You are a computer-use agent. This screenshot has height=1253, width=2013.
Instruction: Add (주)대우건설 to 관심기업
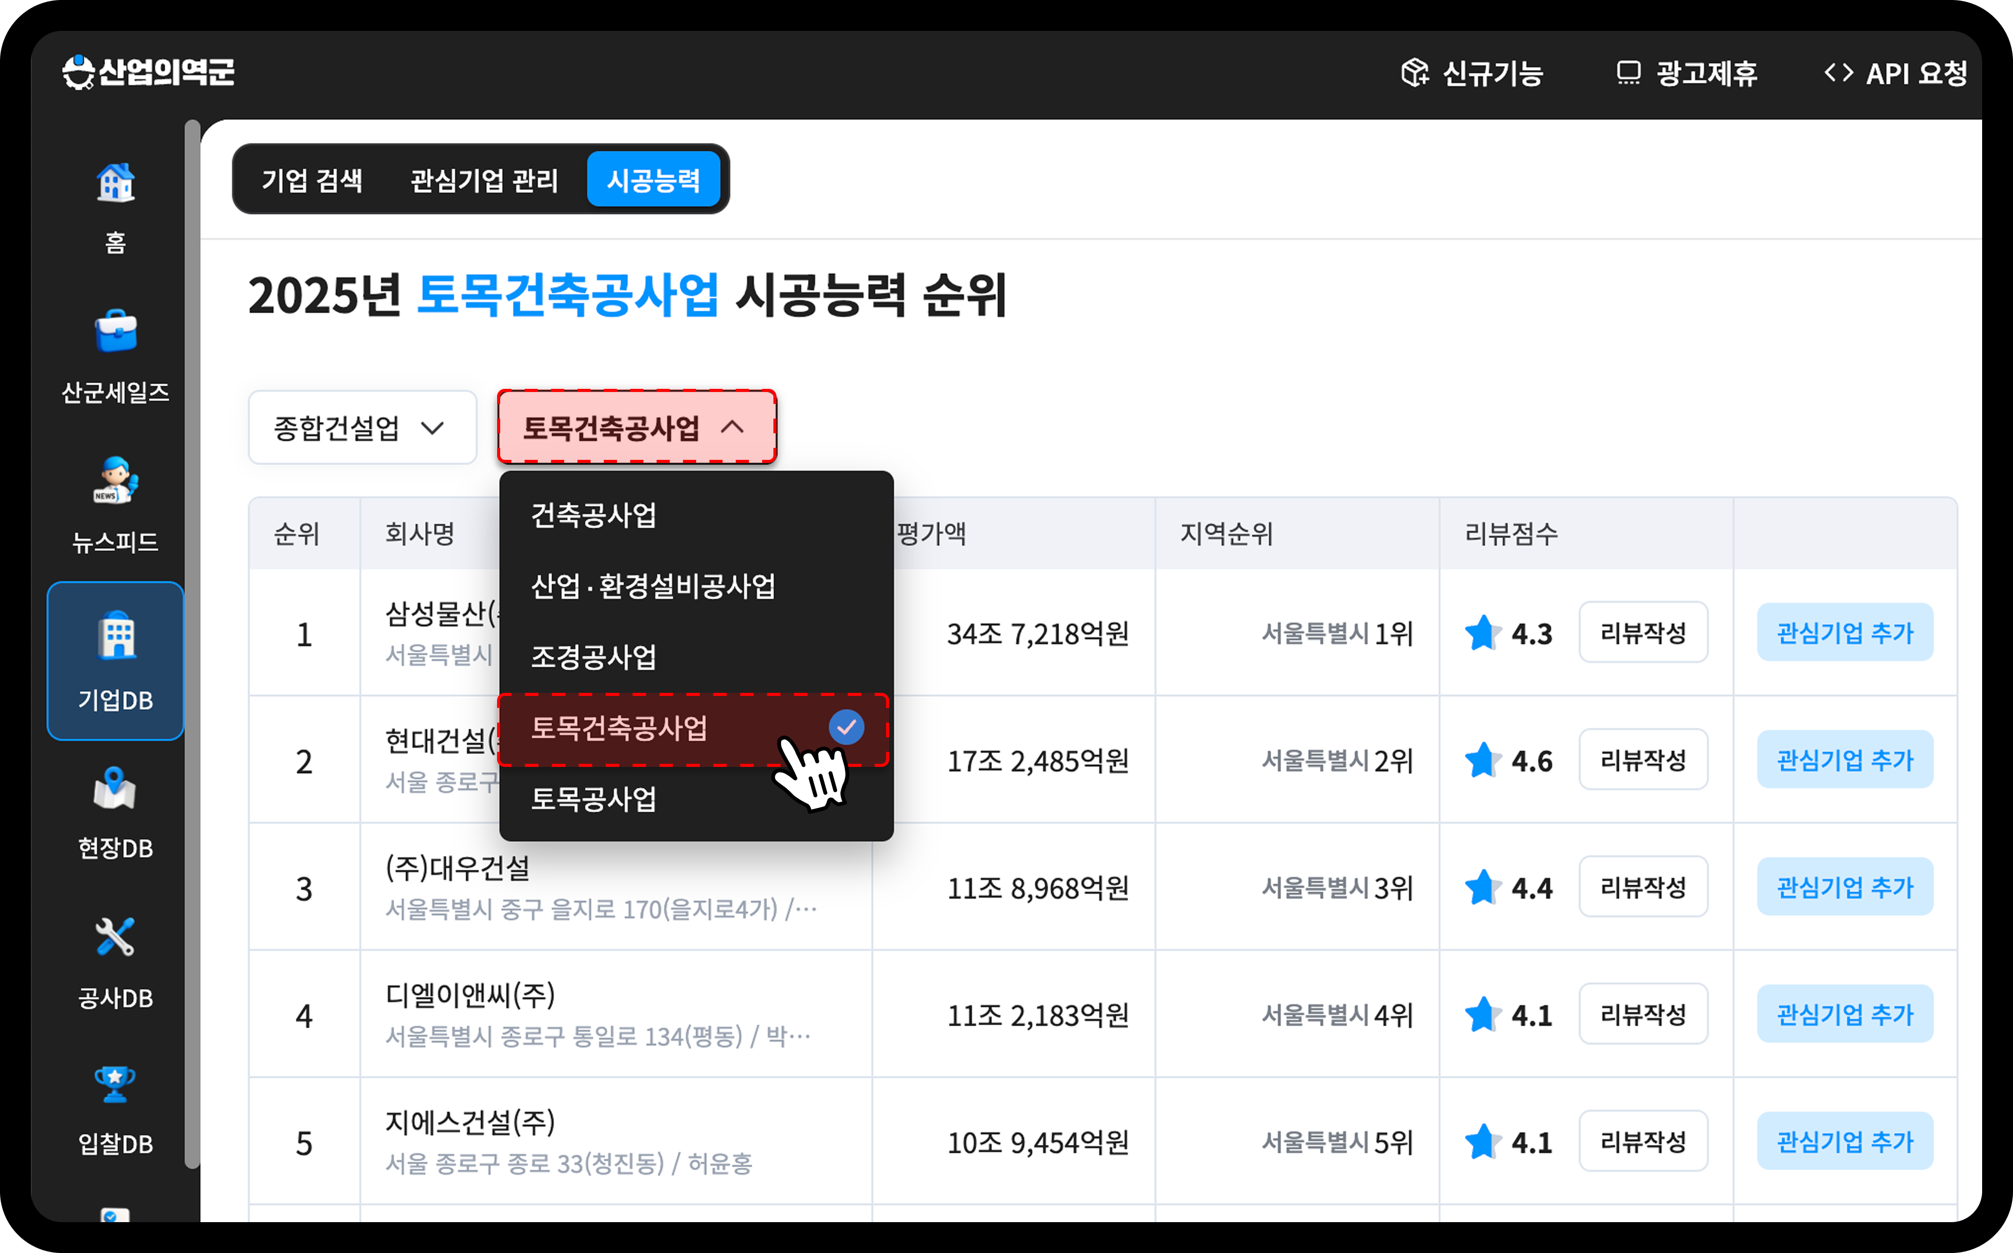[x=1845, y=888]
